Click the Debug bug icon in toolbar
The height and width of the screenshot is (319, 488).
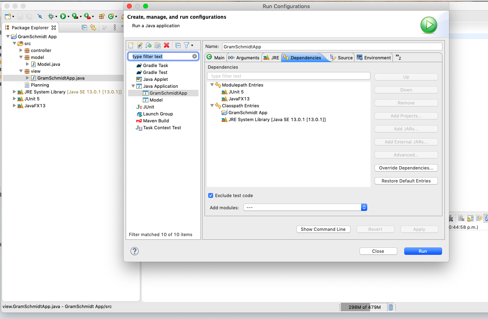[51, 17]
